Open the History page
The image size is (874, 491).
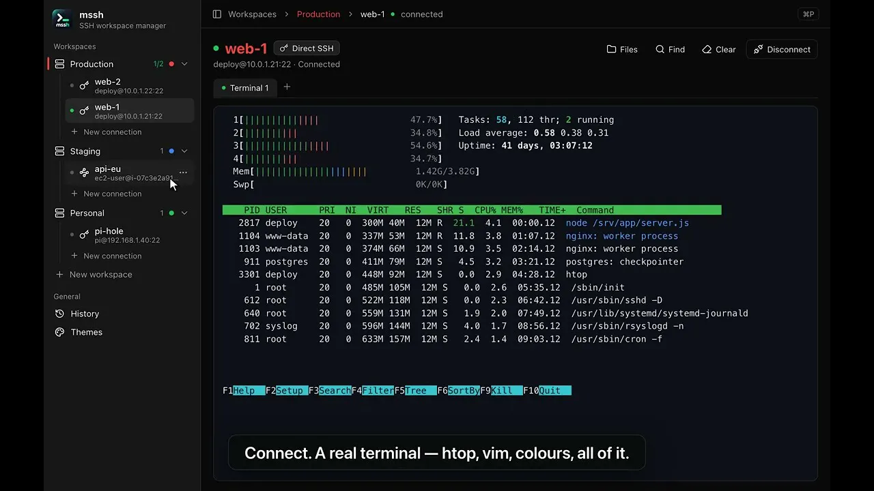coord(77,314)
